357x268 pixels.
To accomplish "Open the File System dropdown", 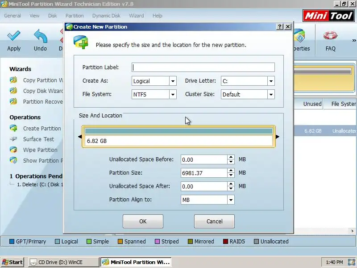I will (173, 94).
